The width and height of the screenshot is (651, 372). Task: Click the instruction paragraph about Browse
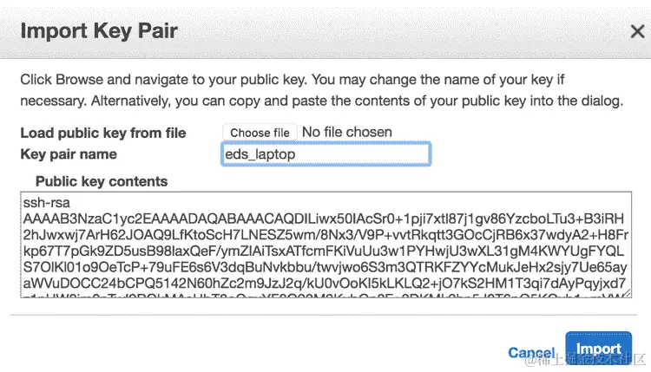[321, 90]
